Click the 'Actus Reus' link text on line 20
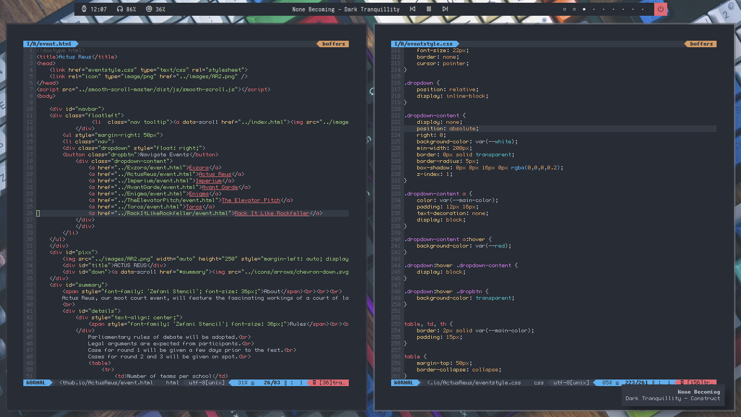Image resolution: width=741 pixels, height=417 pixels. (215, 174)
